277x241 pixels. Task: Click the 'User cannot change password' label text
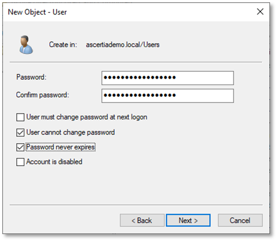tap(71, 133)
